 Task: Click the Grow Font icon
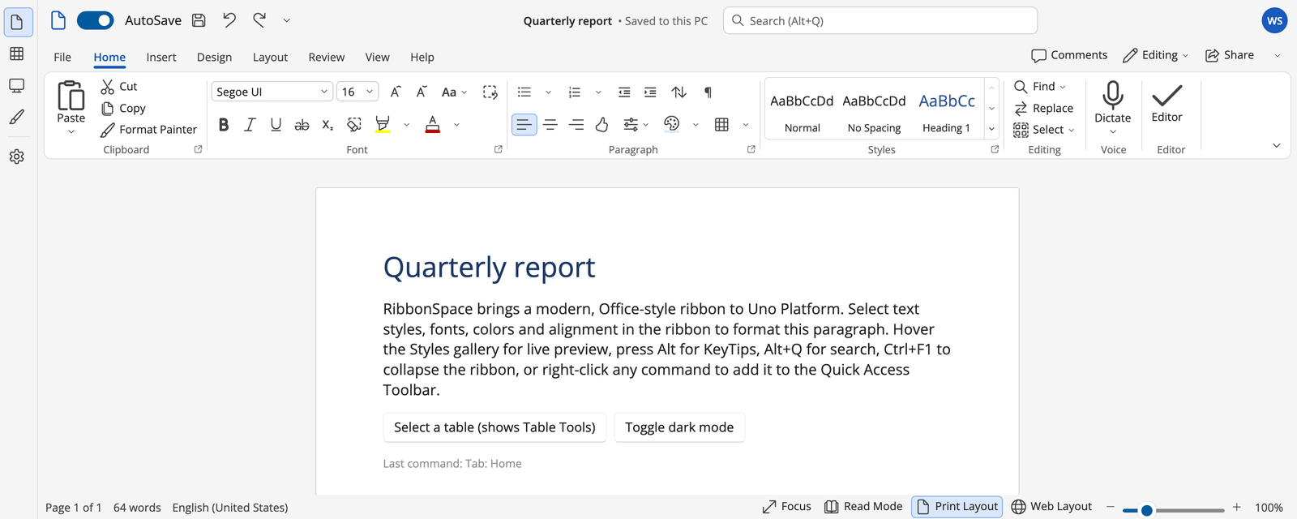[x=396, y=92]
